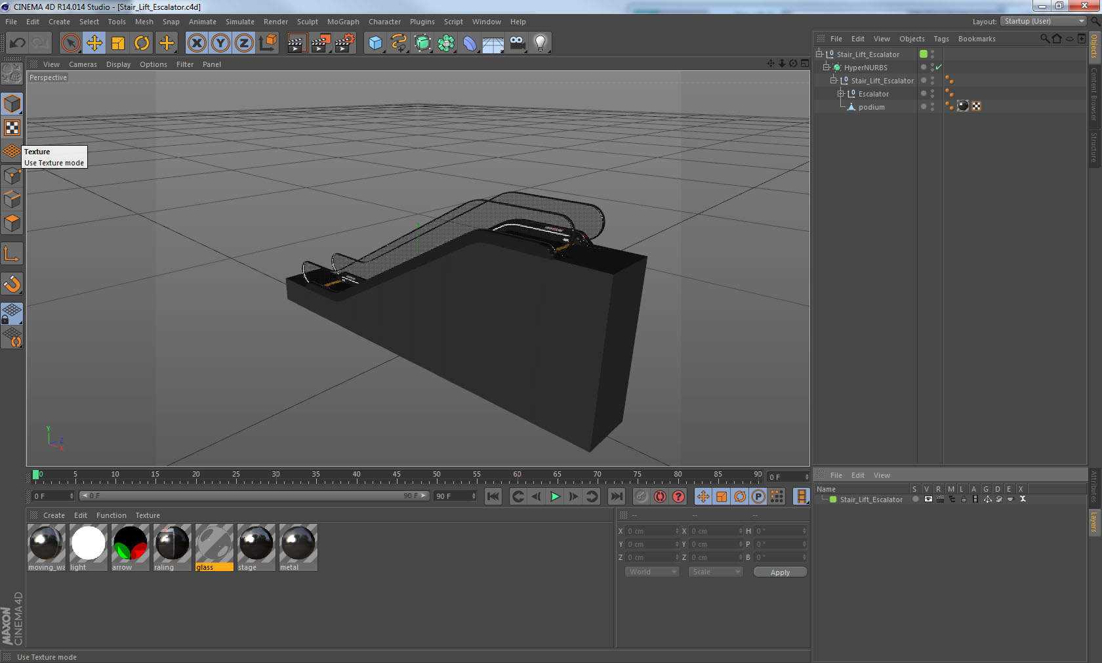Open the viewport Cameras menu

pyautogui.click(x=83, y=64)
